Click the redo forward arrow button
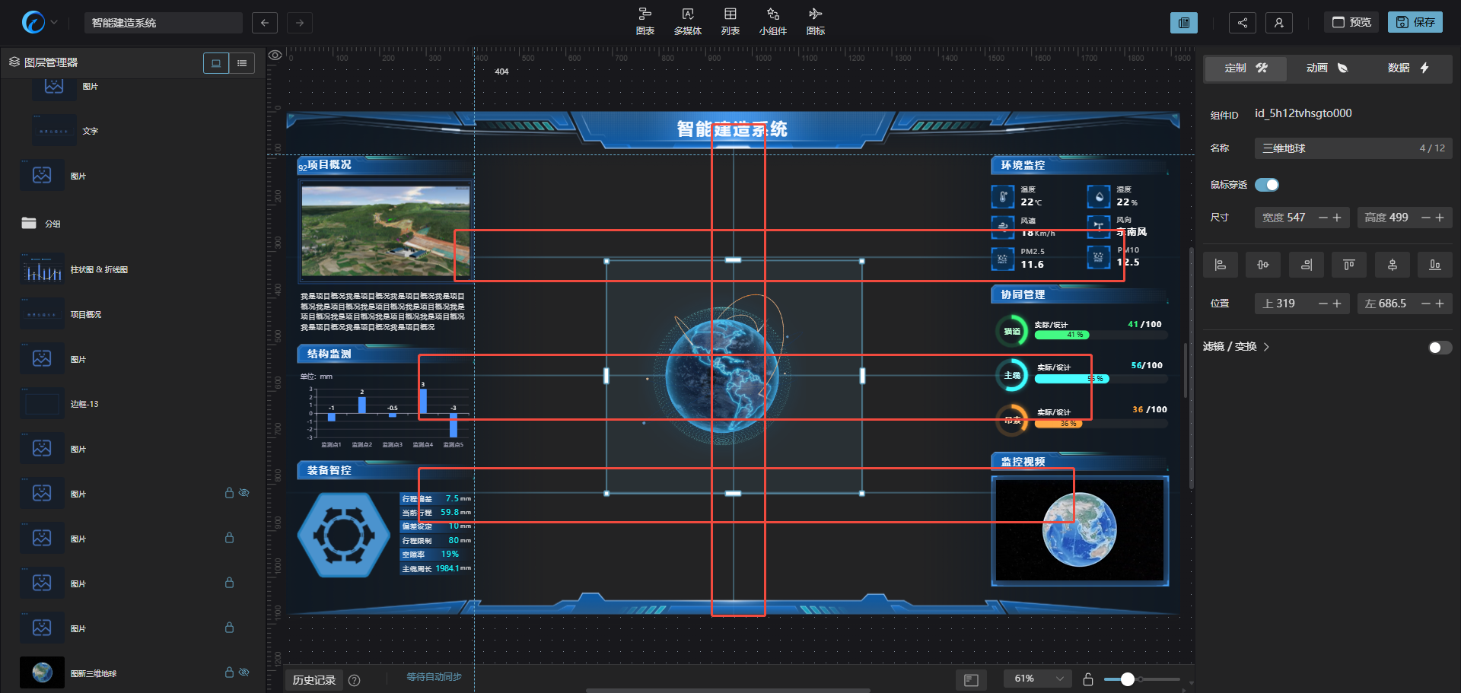 pyautogui.click(x=300, y=23)
